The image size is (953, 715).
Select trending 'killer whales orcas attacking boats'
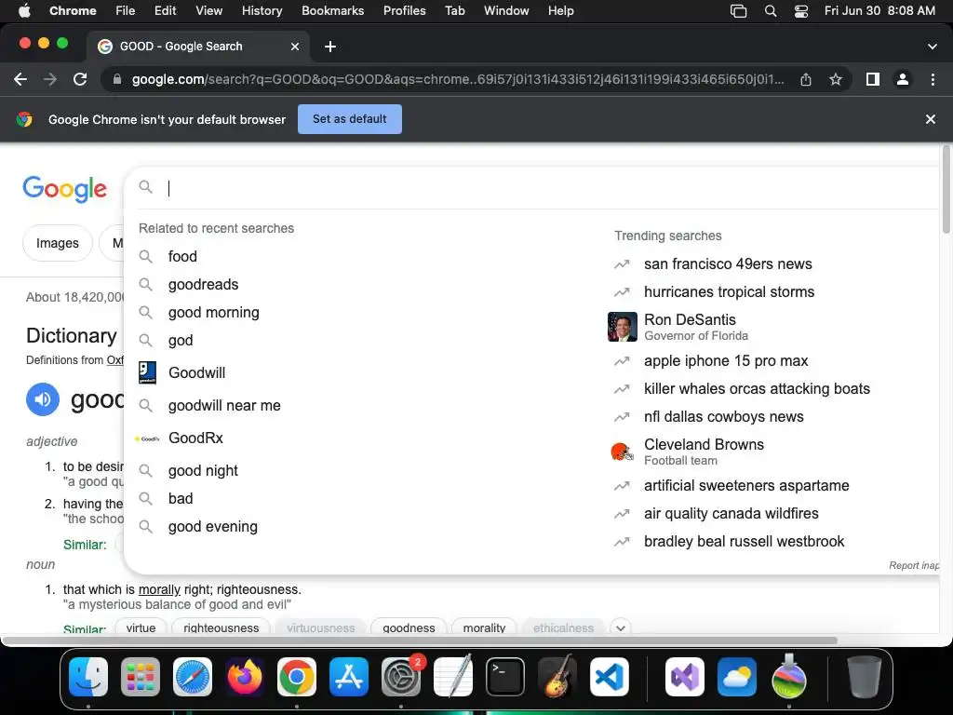tap(757, 388)
